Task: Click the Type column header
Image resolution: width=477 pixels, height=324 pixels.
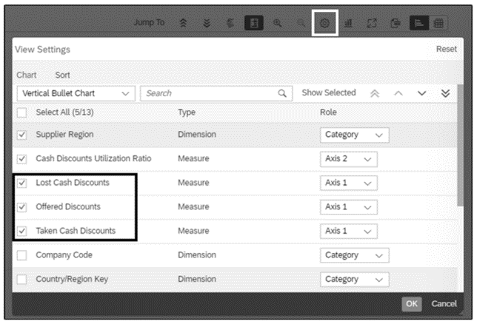Action: tap(187, 112)
